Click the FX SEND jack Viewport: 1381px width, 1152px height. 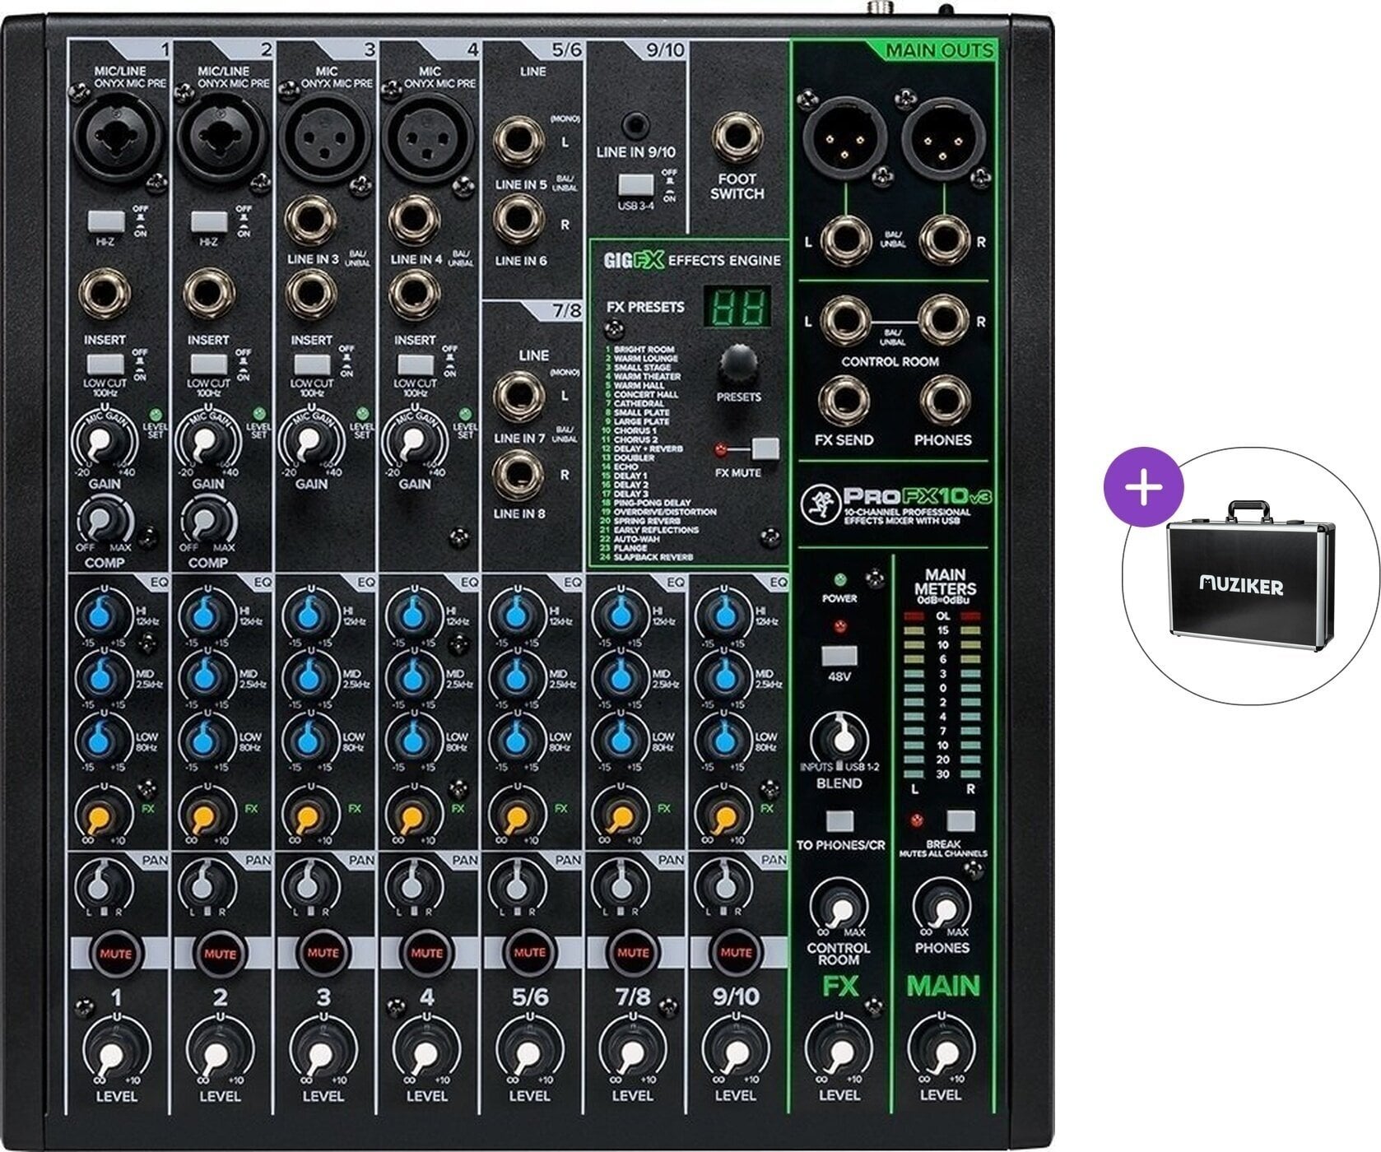[x=845, y=400]
